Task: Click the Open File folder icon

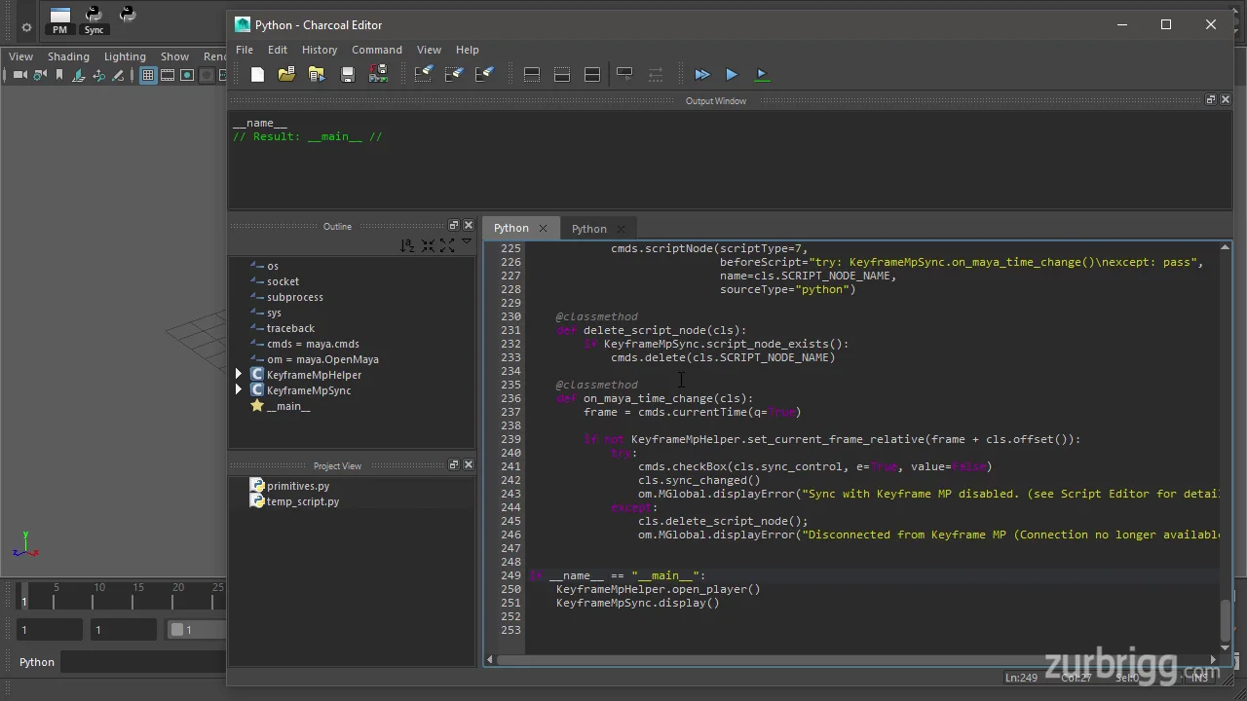Action: point(286,74)
